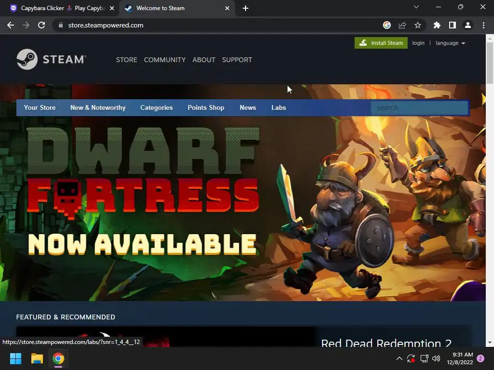Open New & Noteworthy menu
Viewport: 494px width, 370px height.
(98, 107)
